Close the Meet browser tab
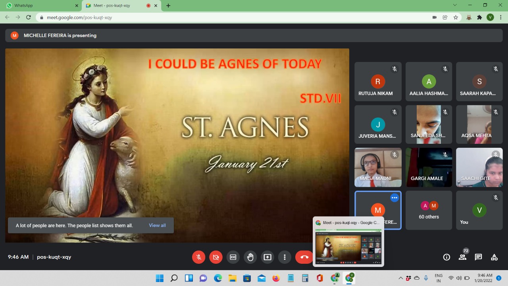 [x=156, y=6]
